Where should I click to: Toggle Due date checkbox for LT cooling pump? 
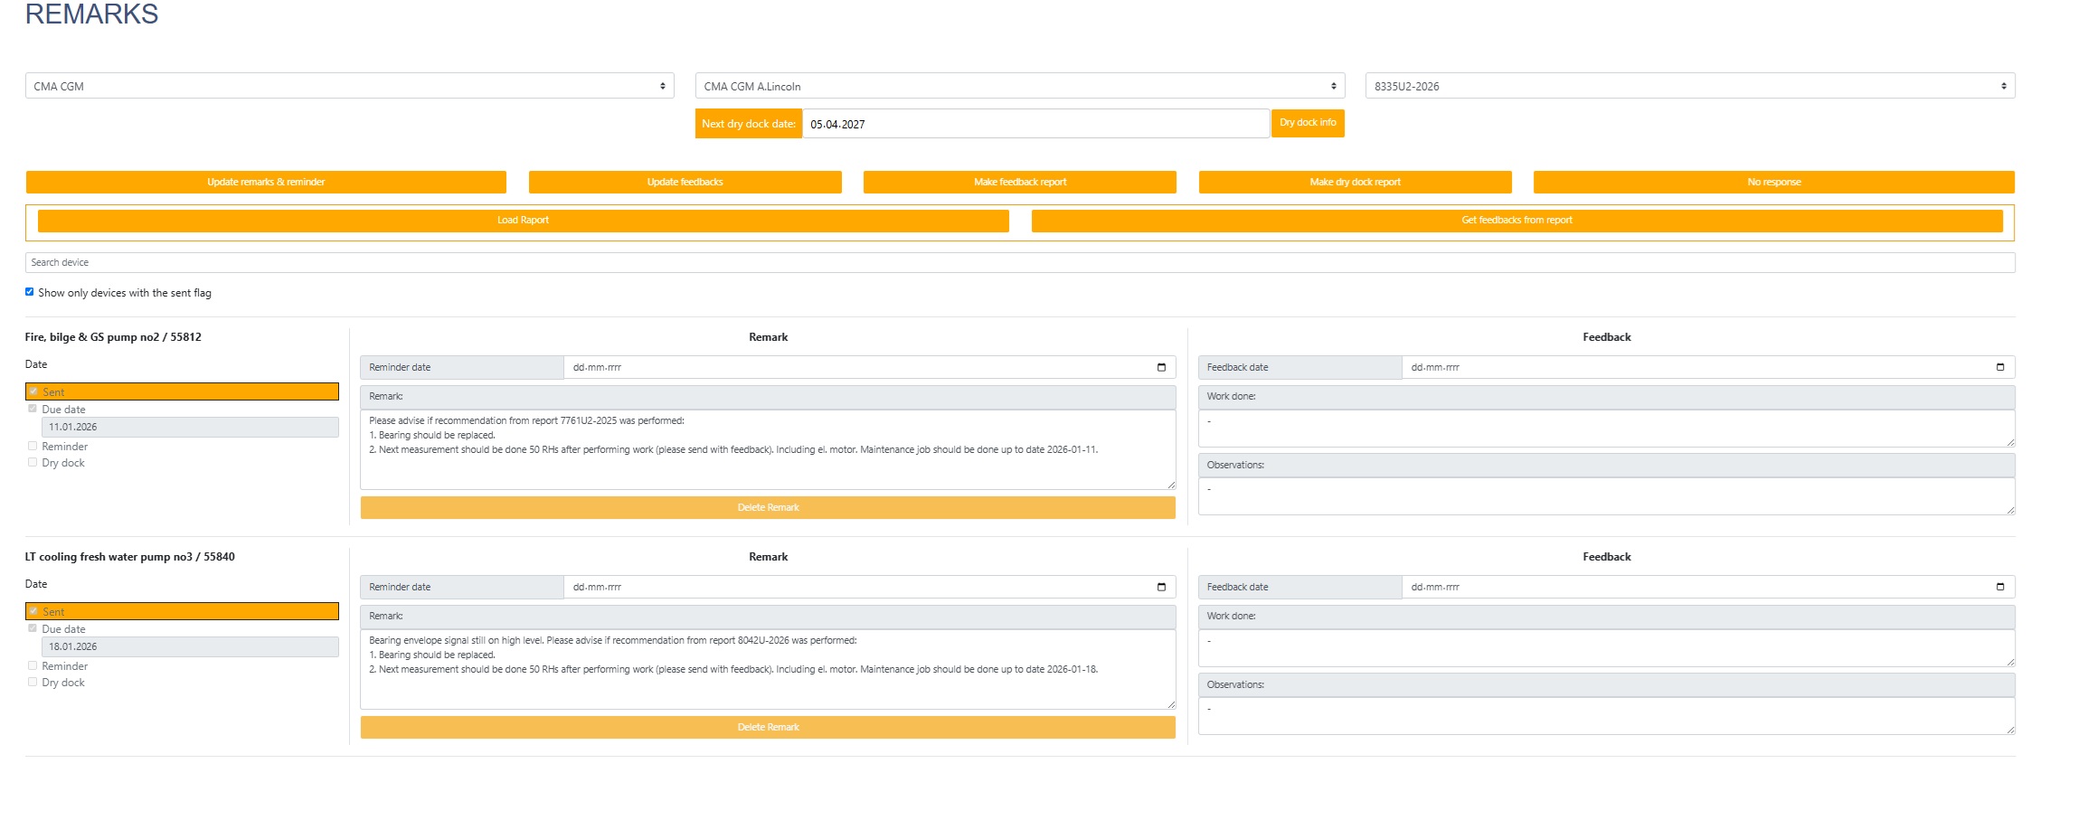click(x=33, y=628)
